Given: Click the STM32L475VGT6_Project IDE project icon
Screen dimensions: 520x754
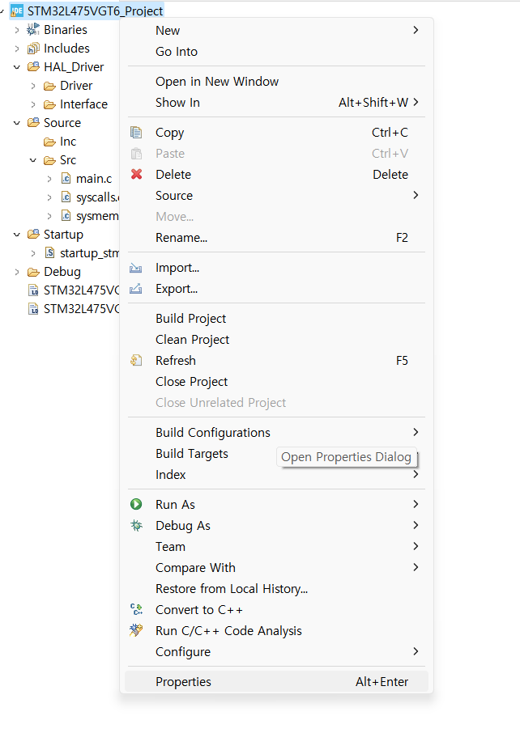Looking at the screenshot, I should coord(17,11).
